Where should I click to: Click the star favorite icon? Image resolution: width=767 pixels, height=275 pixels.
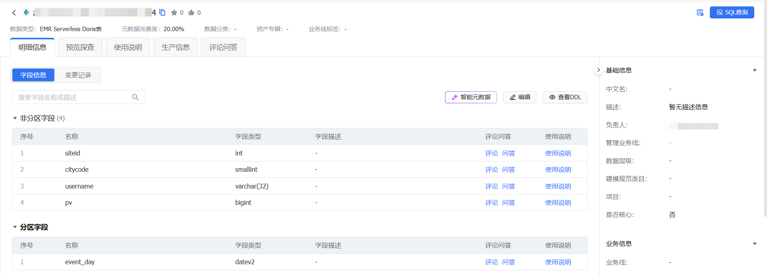[174, 13]
